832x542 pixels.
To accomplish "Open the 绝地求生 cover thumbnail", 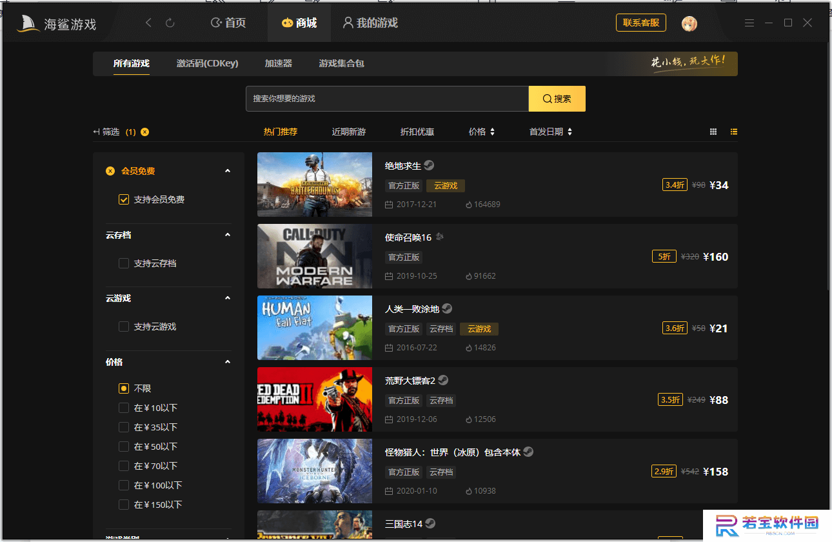I will pyautogui.click(x=315, y=185).
